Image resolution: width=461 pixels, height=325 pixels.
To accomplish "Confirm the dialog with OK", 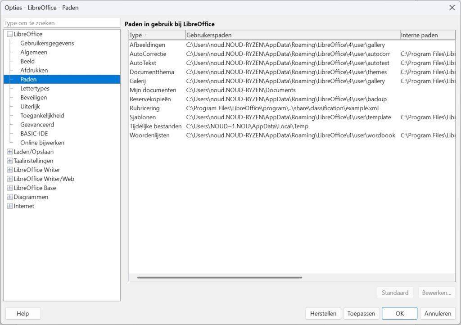I will (400, 314).
